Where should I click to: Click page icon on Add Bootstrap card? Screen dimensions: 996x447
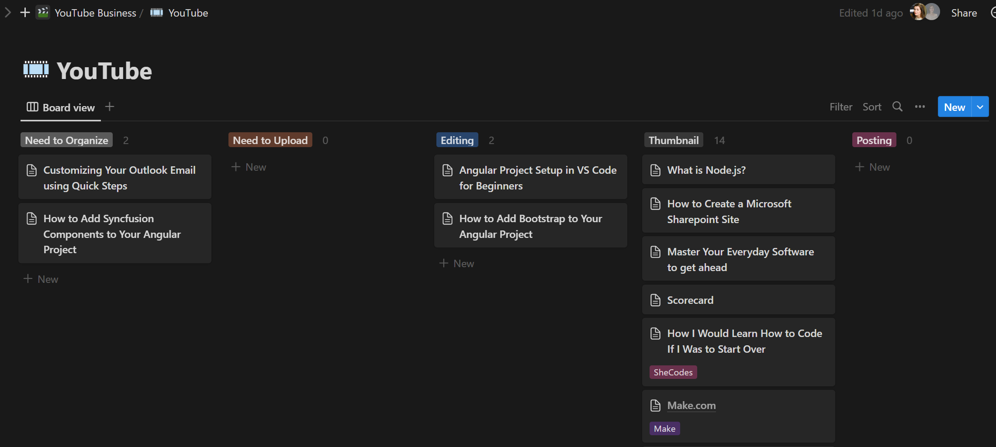pyautogui.click(x=447, y=219)
